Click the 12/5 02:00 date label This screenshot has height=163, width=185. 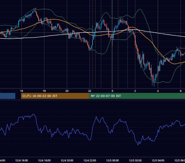tap(135, 160)
